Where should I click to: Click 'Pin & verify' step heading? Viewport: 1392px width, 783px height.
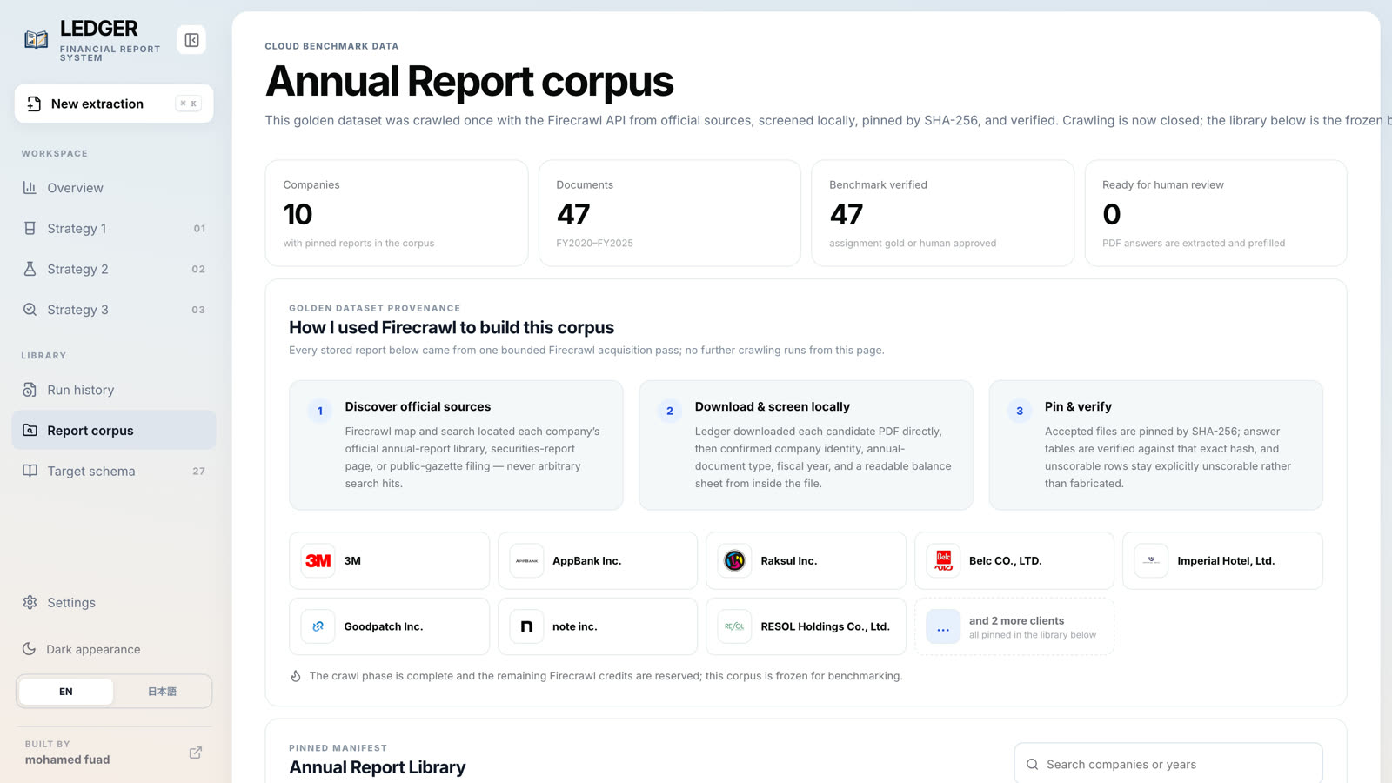pyautogui.click(x=1078, y=406)
